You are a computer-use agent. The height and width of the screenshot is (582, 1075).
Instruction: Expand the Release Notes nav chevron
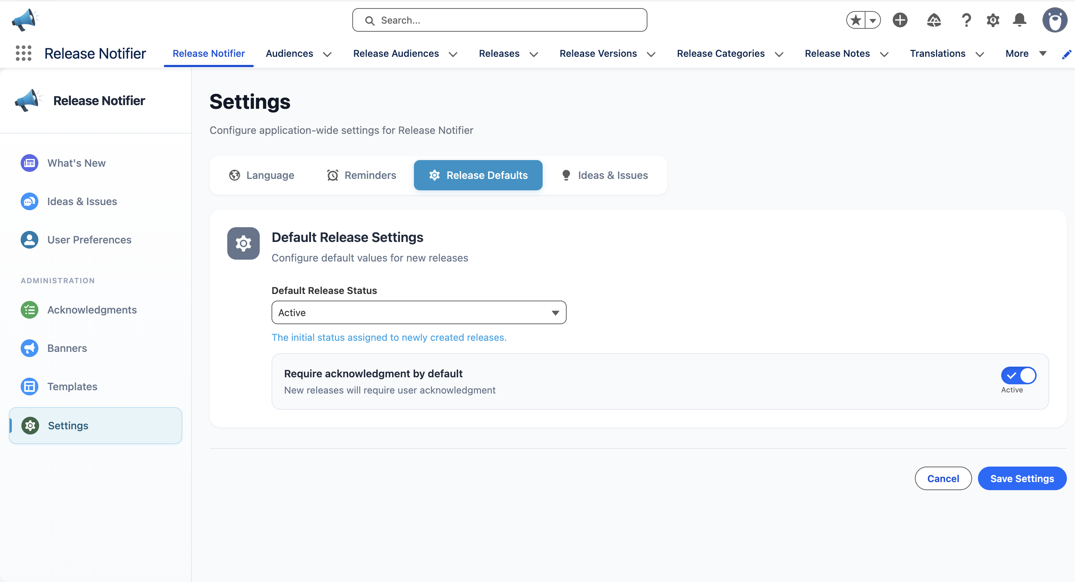[x=884, y=54]
